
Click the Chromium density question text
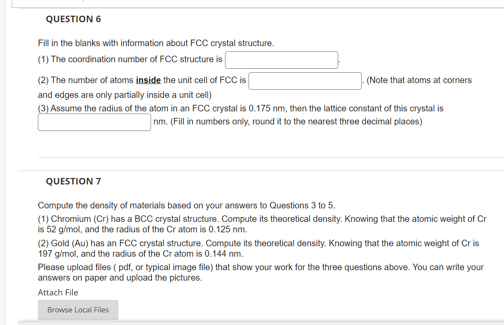[218, 224]
